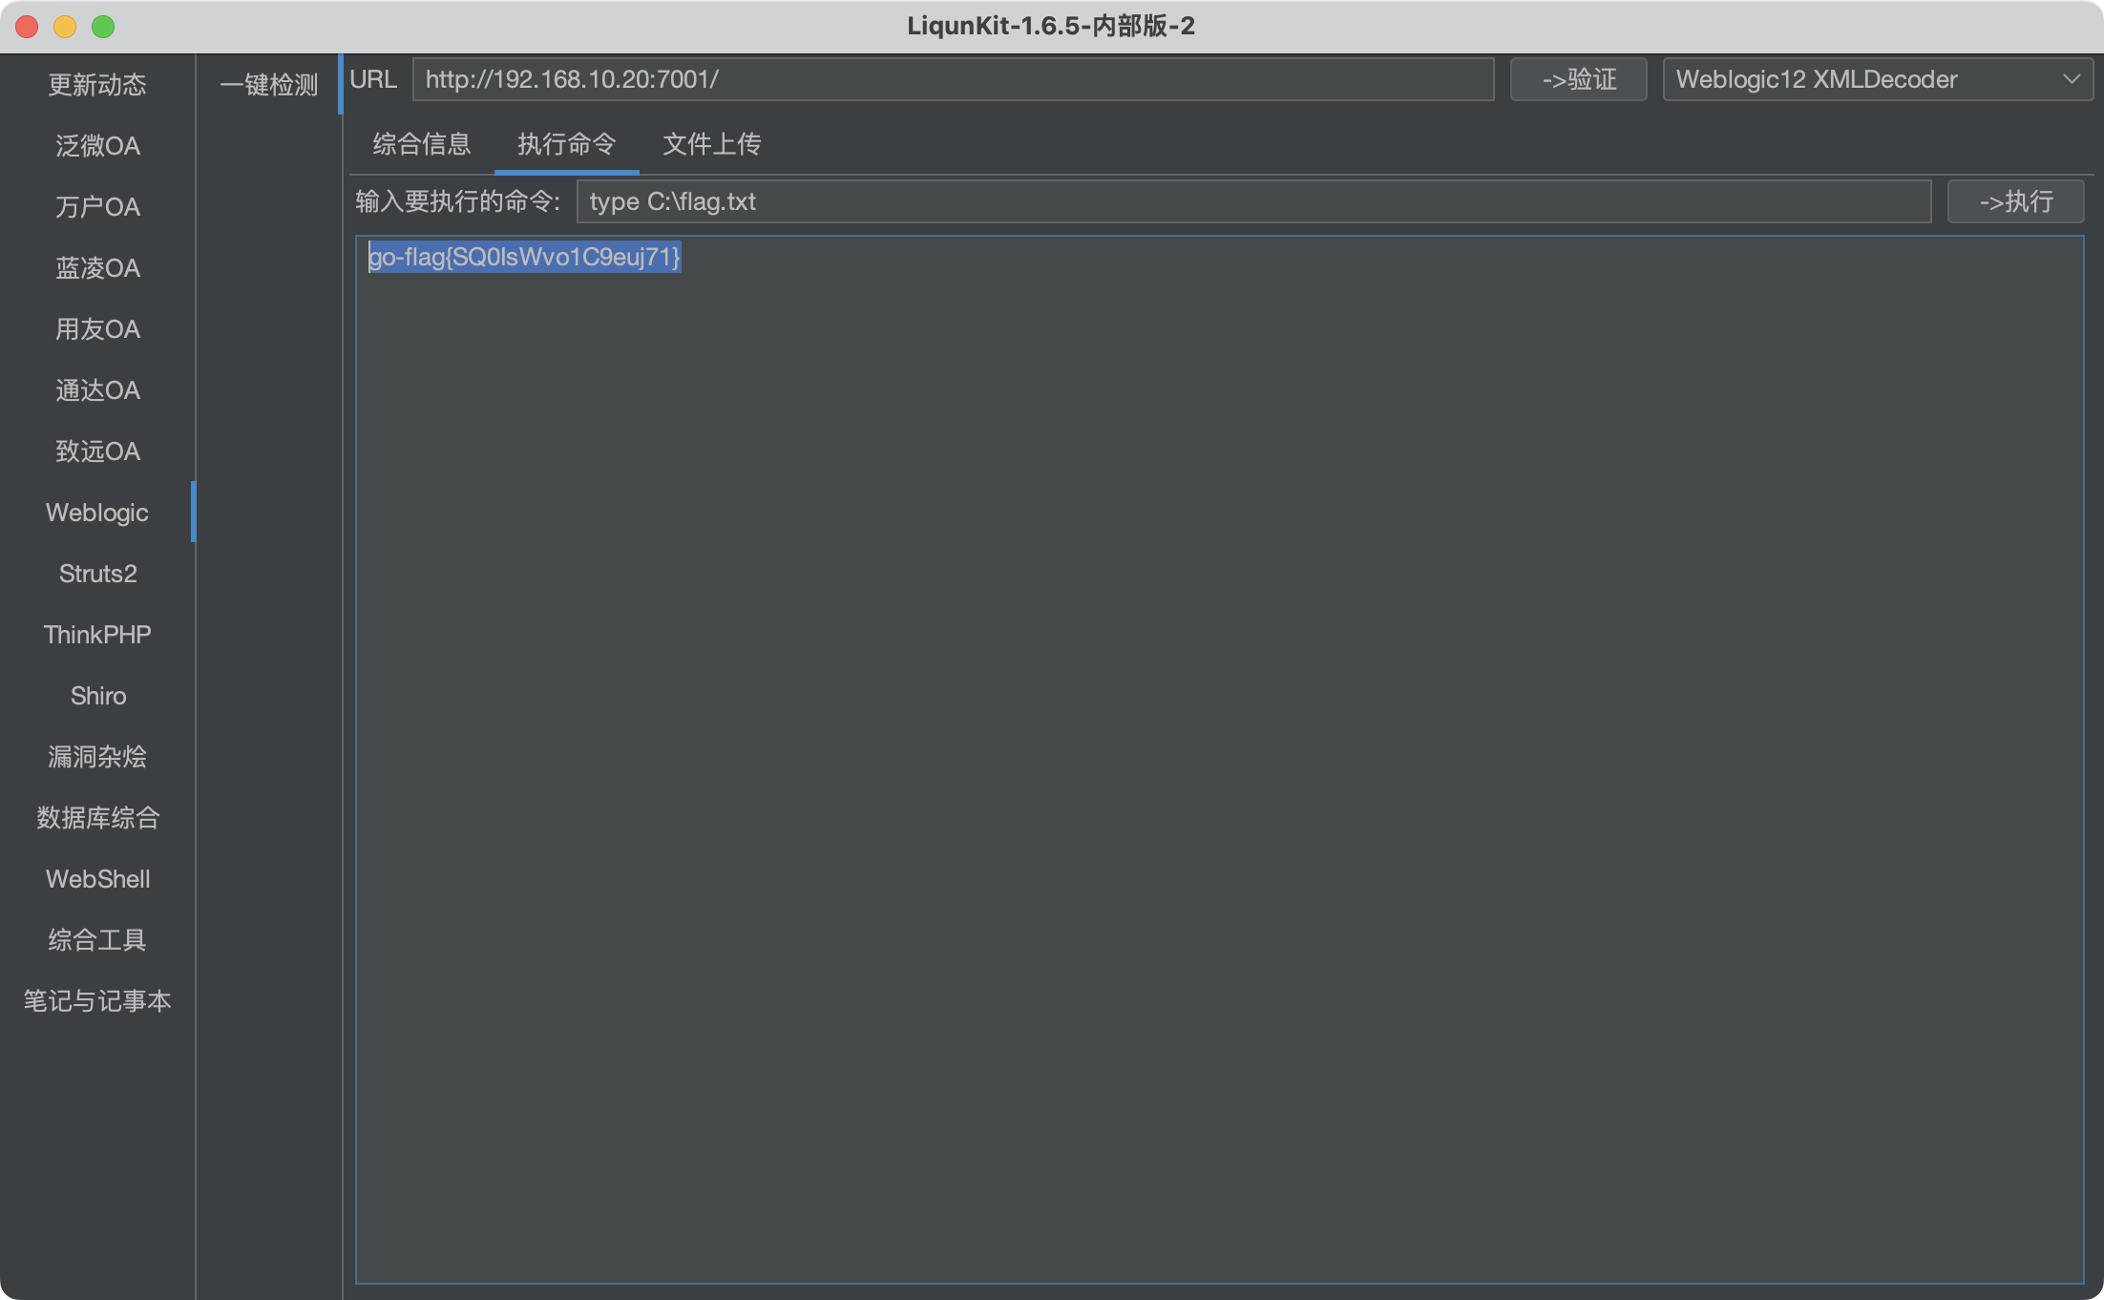Image resolution: width=2104 pixels, height=1300 pixels.
Task: Select the 一键检测 sub-menu item
Action: 269,85
